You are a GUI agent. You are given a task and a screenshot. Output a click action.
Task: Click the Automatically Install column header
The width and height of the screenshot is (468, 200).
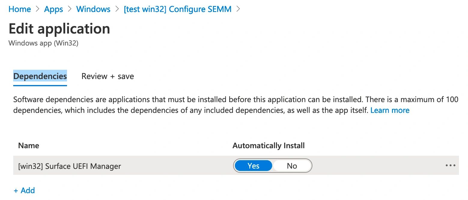pyautogui.click(x=269, y=146)
